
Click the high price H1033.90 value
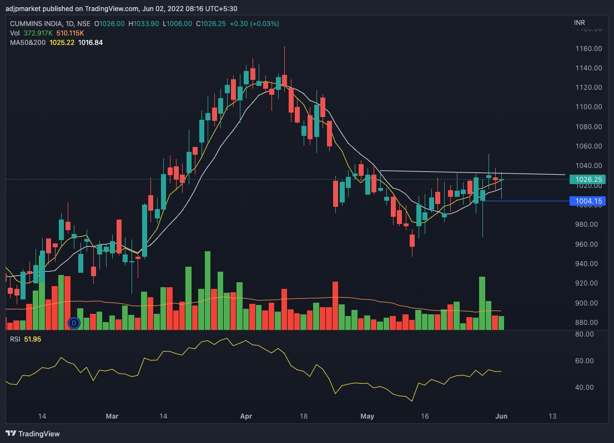click(x=144, y=23)
